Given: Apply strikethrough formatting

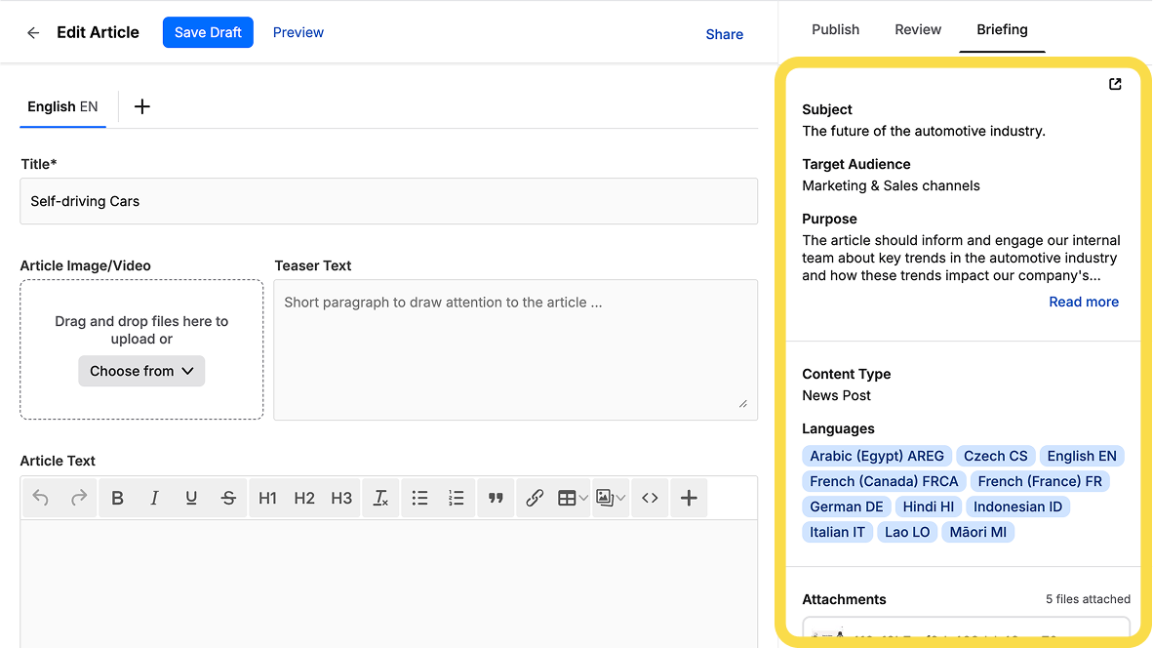Looking at the screenshot, I should click(x=228, y=498).
